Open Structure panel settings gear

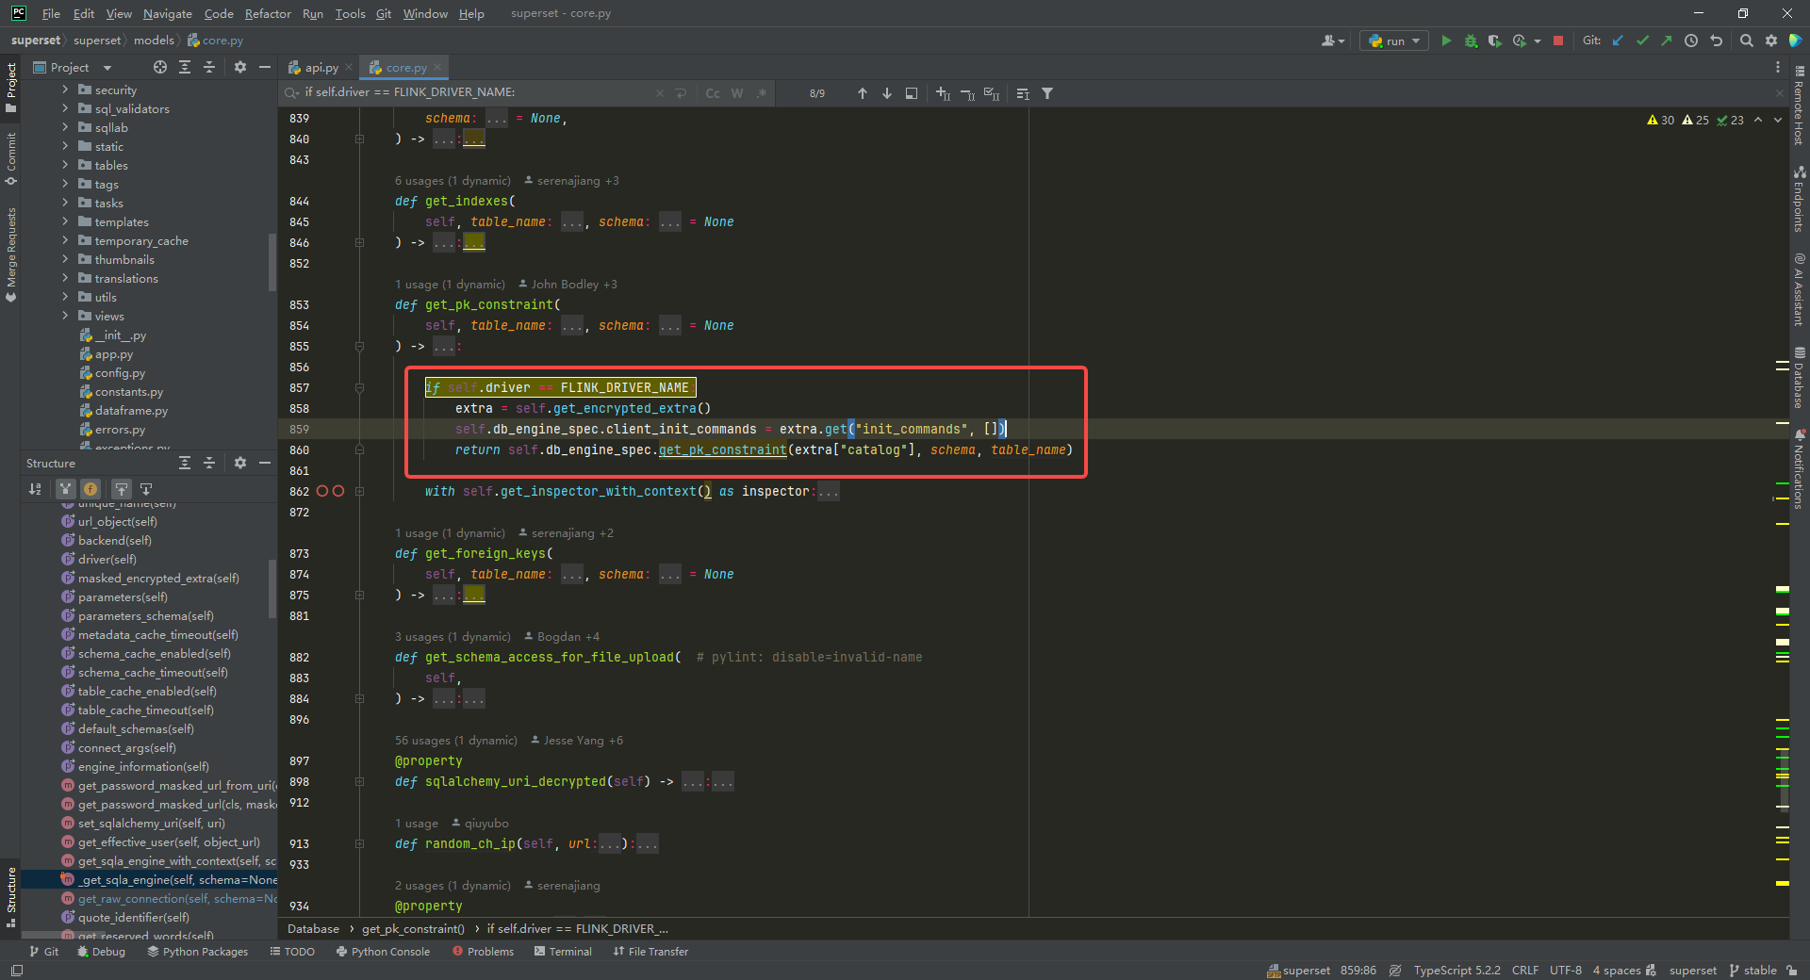240,463
